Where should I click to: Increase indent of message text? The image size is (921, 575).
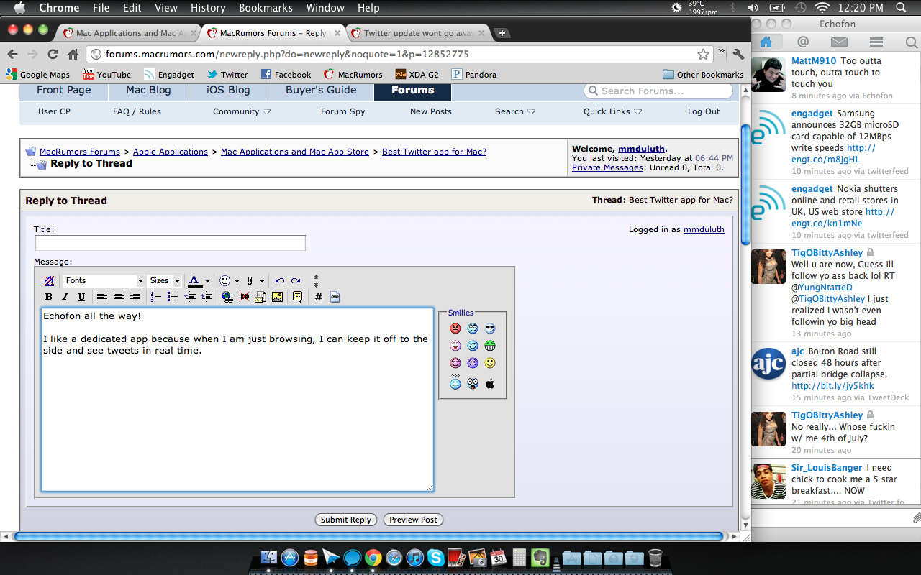click(x=207, y=297)
